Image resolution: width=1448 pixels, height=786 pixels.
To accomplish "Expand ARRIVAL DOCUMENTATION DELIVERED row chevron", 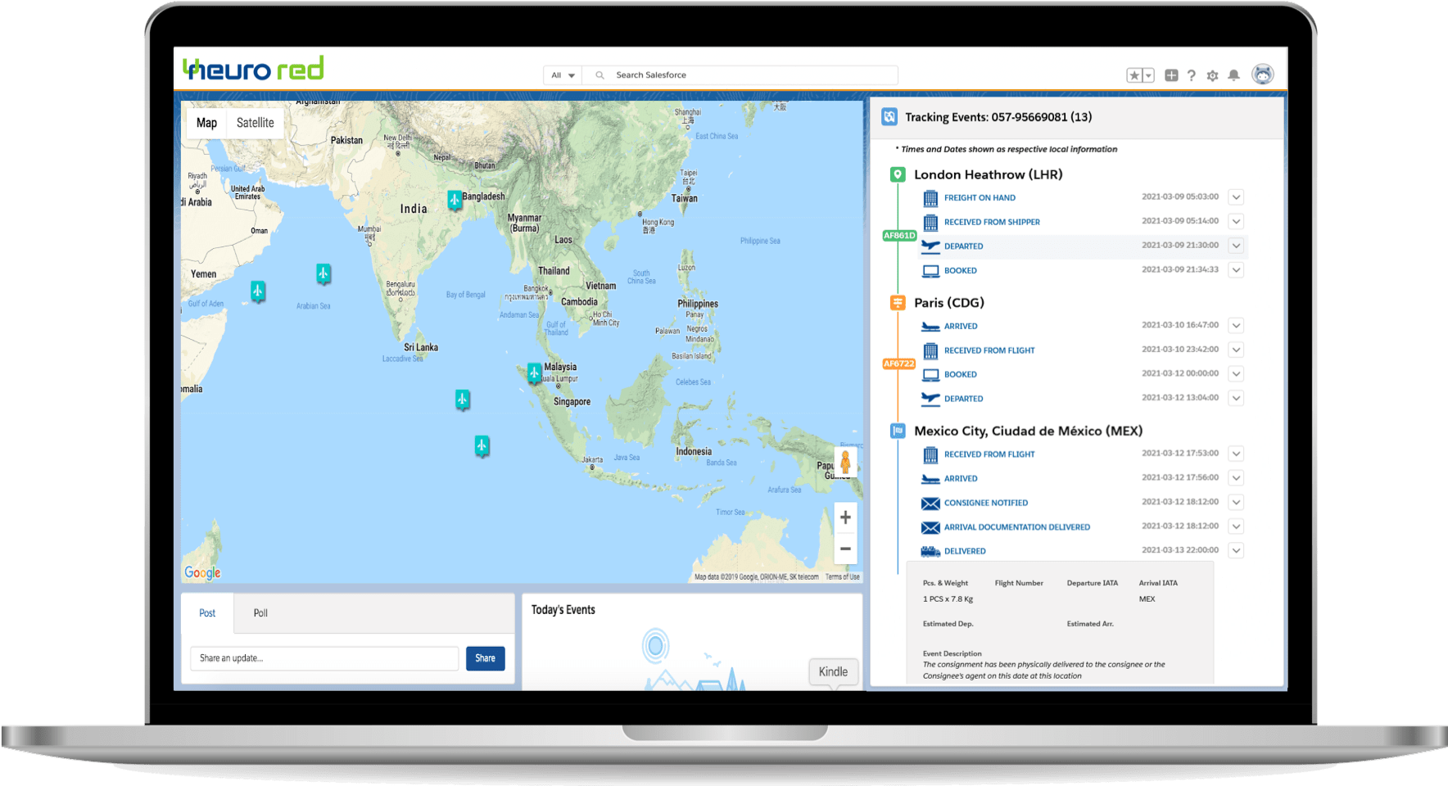I will [x=1237, y=526].
